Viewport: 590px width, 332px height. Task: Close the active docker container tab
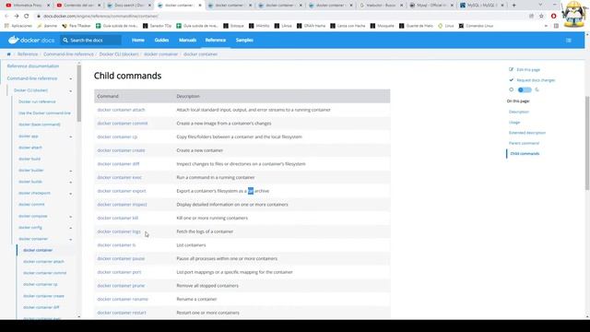200,6
